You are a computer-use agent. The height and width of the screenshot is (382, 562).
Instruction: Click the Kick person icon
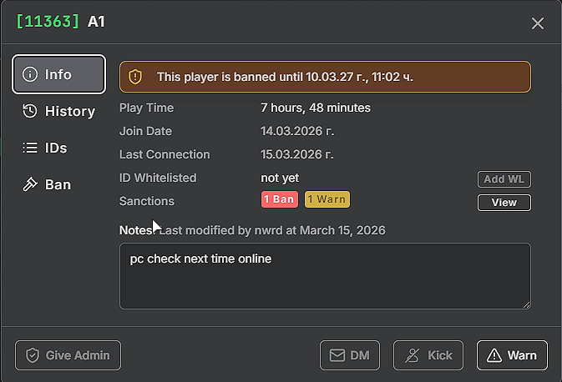click(413, 355)
